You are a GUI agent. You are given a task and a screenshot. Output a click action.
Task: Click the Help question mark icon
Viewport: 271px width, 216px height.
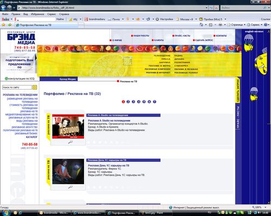click(x=266, y=25)
